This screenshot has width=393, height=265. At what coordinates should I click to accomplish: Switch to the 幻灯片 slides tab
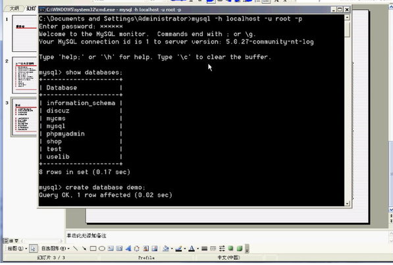click(31, 9)
